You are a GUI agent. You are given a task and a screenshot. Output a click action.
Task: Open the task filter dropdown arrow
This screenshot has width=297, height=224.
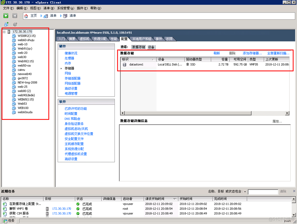point(245,192)
